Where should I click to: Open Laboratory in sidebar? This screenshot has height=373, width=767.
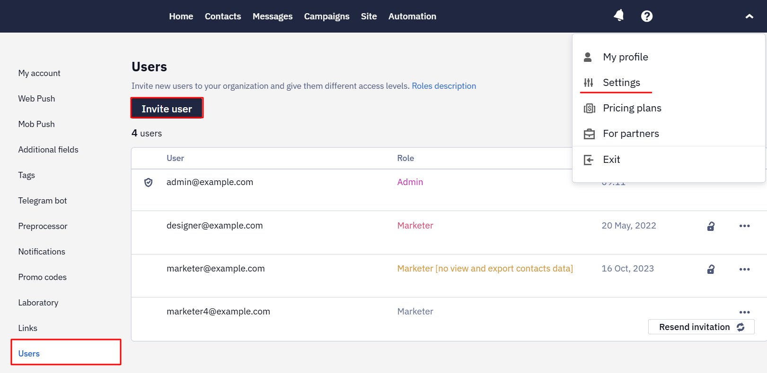coord(38,303)
